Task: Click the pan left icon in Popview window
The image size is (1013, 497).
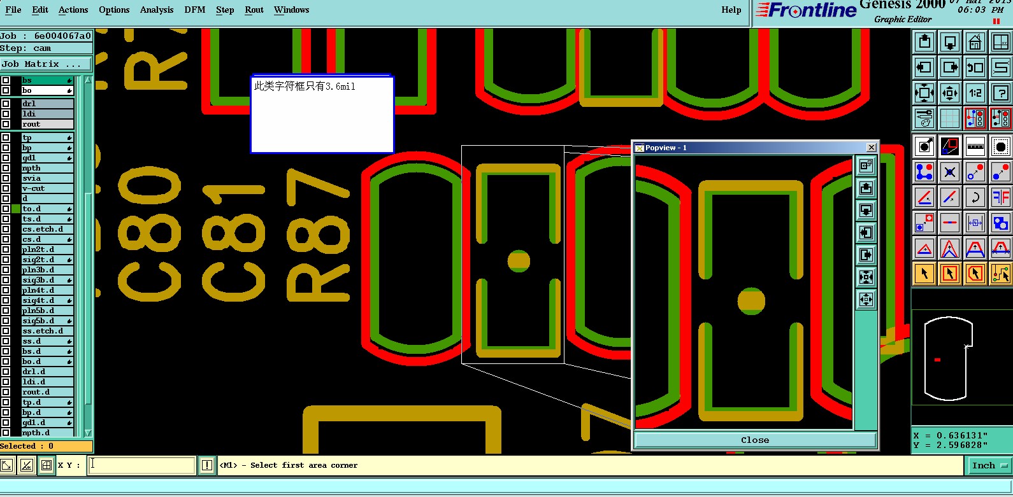Action: 866,233
